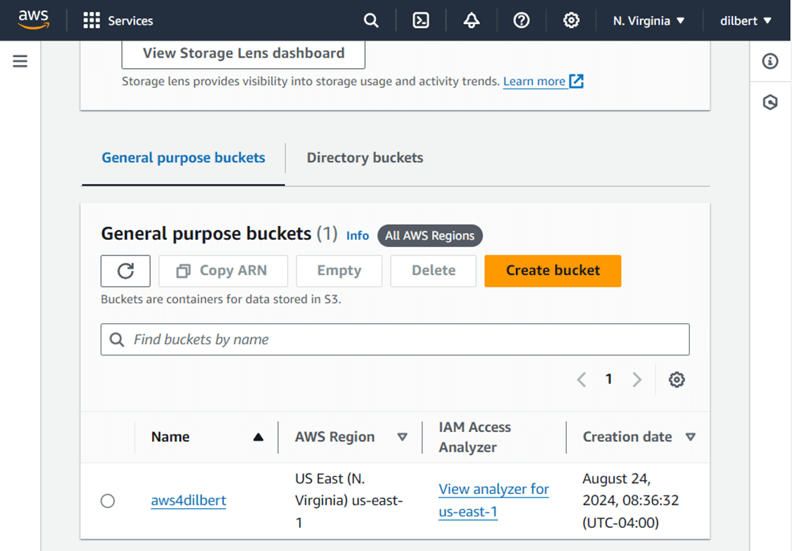Expand the N. Virginia region dropdown
The height and width of the screenshot is (551, 792).
point(648,20)
